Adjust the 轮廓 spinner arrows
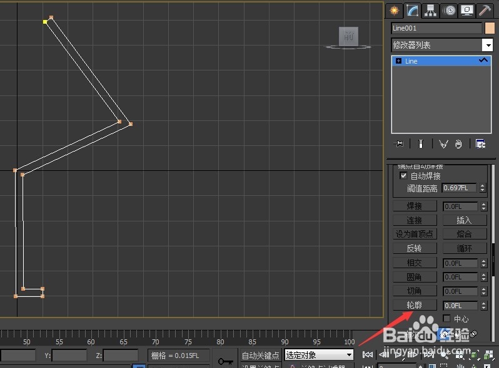 point(484,306)
